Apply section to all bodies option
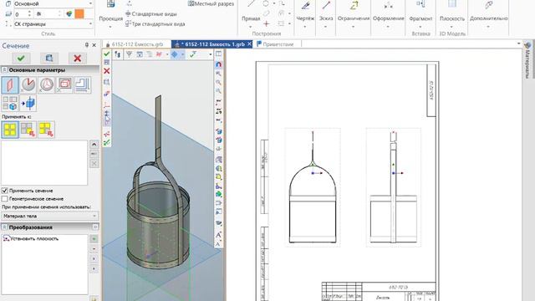535x301 pixels. (10, 130)
